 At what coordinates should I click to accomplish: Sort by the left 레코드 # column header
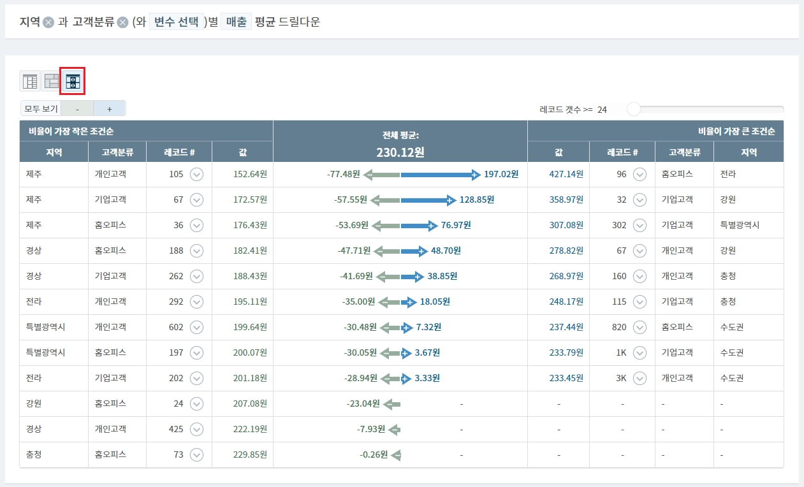click(x=179, y=152)
